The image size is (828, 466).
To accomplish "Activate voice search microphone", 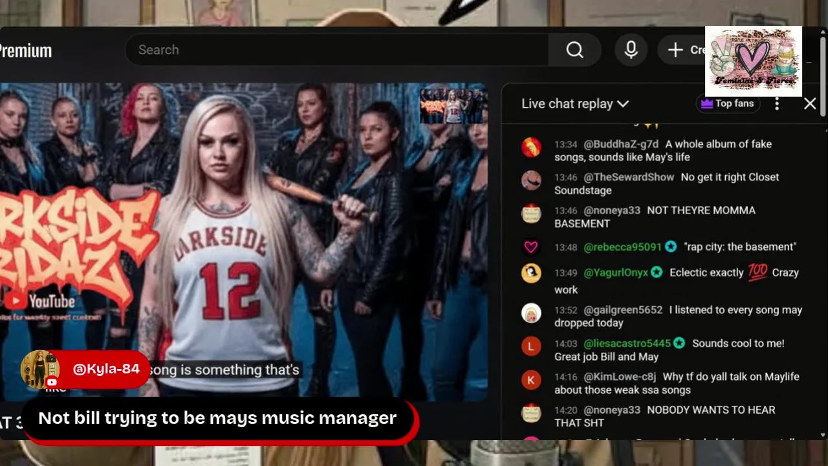I will point(631,50).
